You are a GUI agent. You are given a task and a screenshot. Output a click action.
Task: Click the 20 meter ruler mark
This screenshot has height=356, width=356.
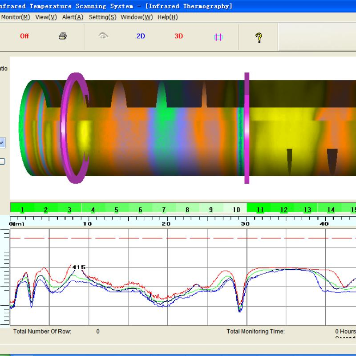click(x=166, y=224)
